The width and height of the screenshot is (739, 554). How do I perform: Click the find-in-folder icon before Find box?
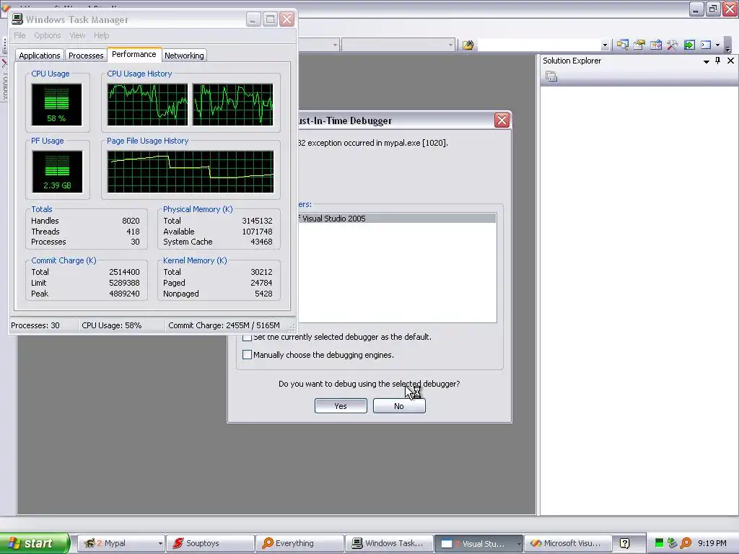pyautogui.click(x=468, y=45)
